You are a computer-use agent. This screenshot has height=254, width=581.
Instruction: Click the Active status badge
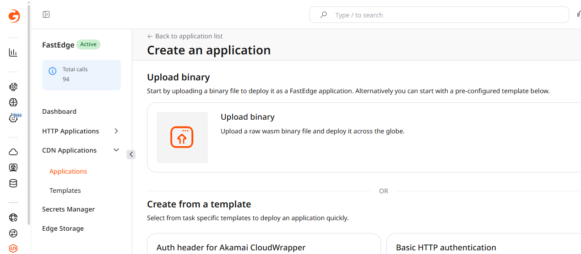click(x=88, y=44)
